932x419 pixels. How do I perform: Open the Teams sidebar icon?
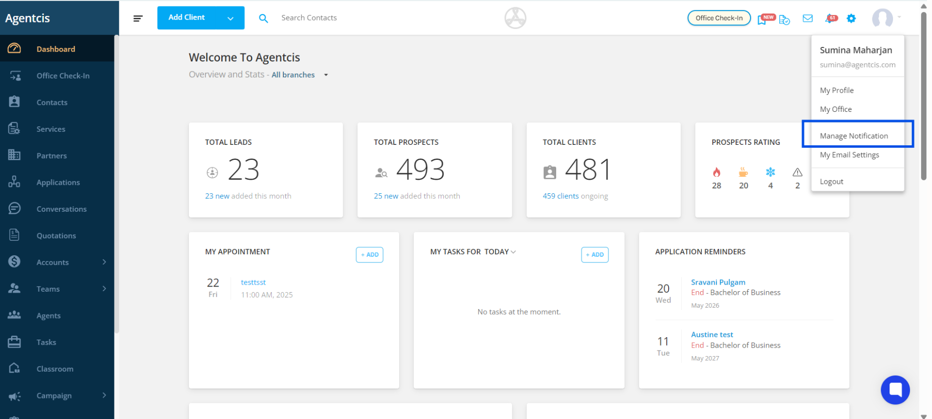14,289
